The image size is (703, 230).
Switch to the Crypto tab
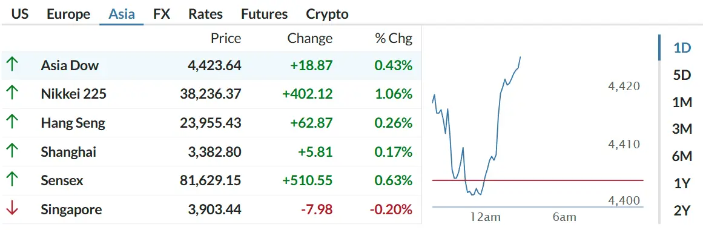tap(328, 14)
